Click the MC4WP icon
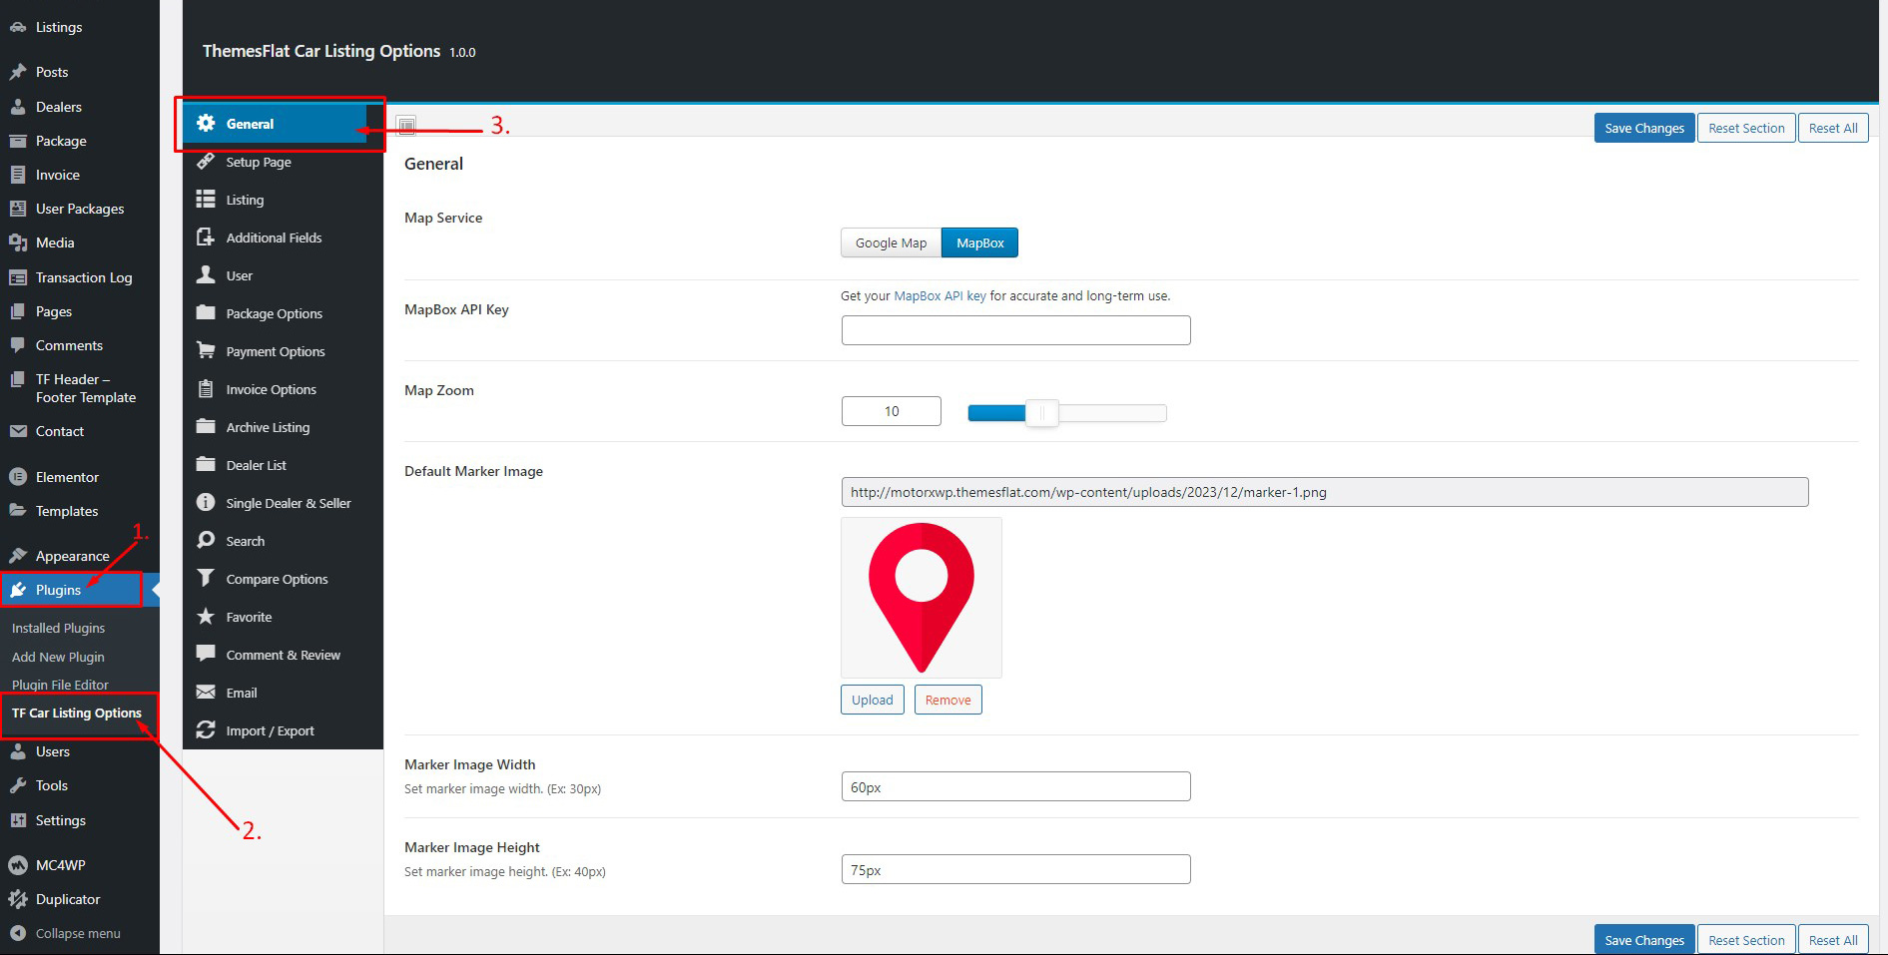This screenshot has width=1888, height=955. tap(18, 865)
